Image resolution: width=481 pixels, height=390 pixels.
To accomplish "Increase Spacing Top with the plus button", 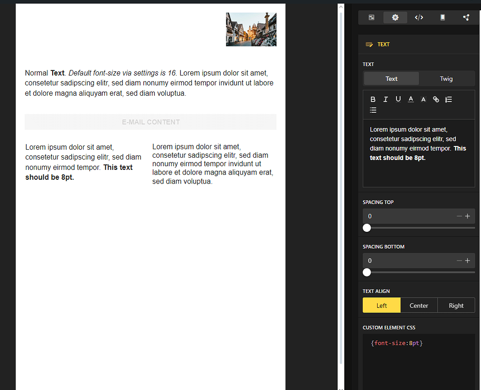I will [468, 216].
